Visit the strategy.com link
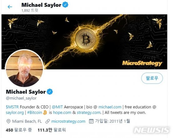Image resolution: width=175 pixels, height=138 pixels. pos(89,112)
